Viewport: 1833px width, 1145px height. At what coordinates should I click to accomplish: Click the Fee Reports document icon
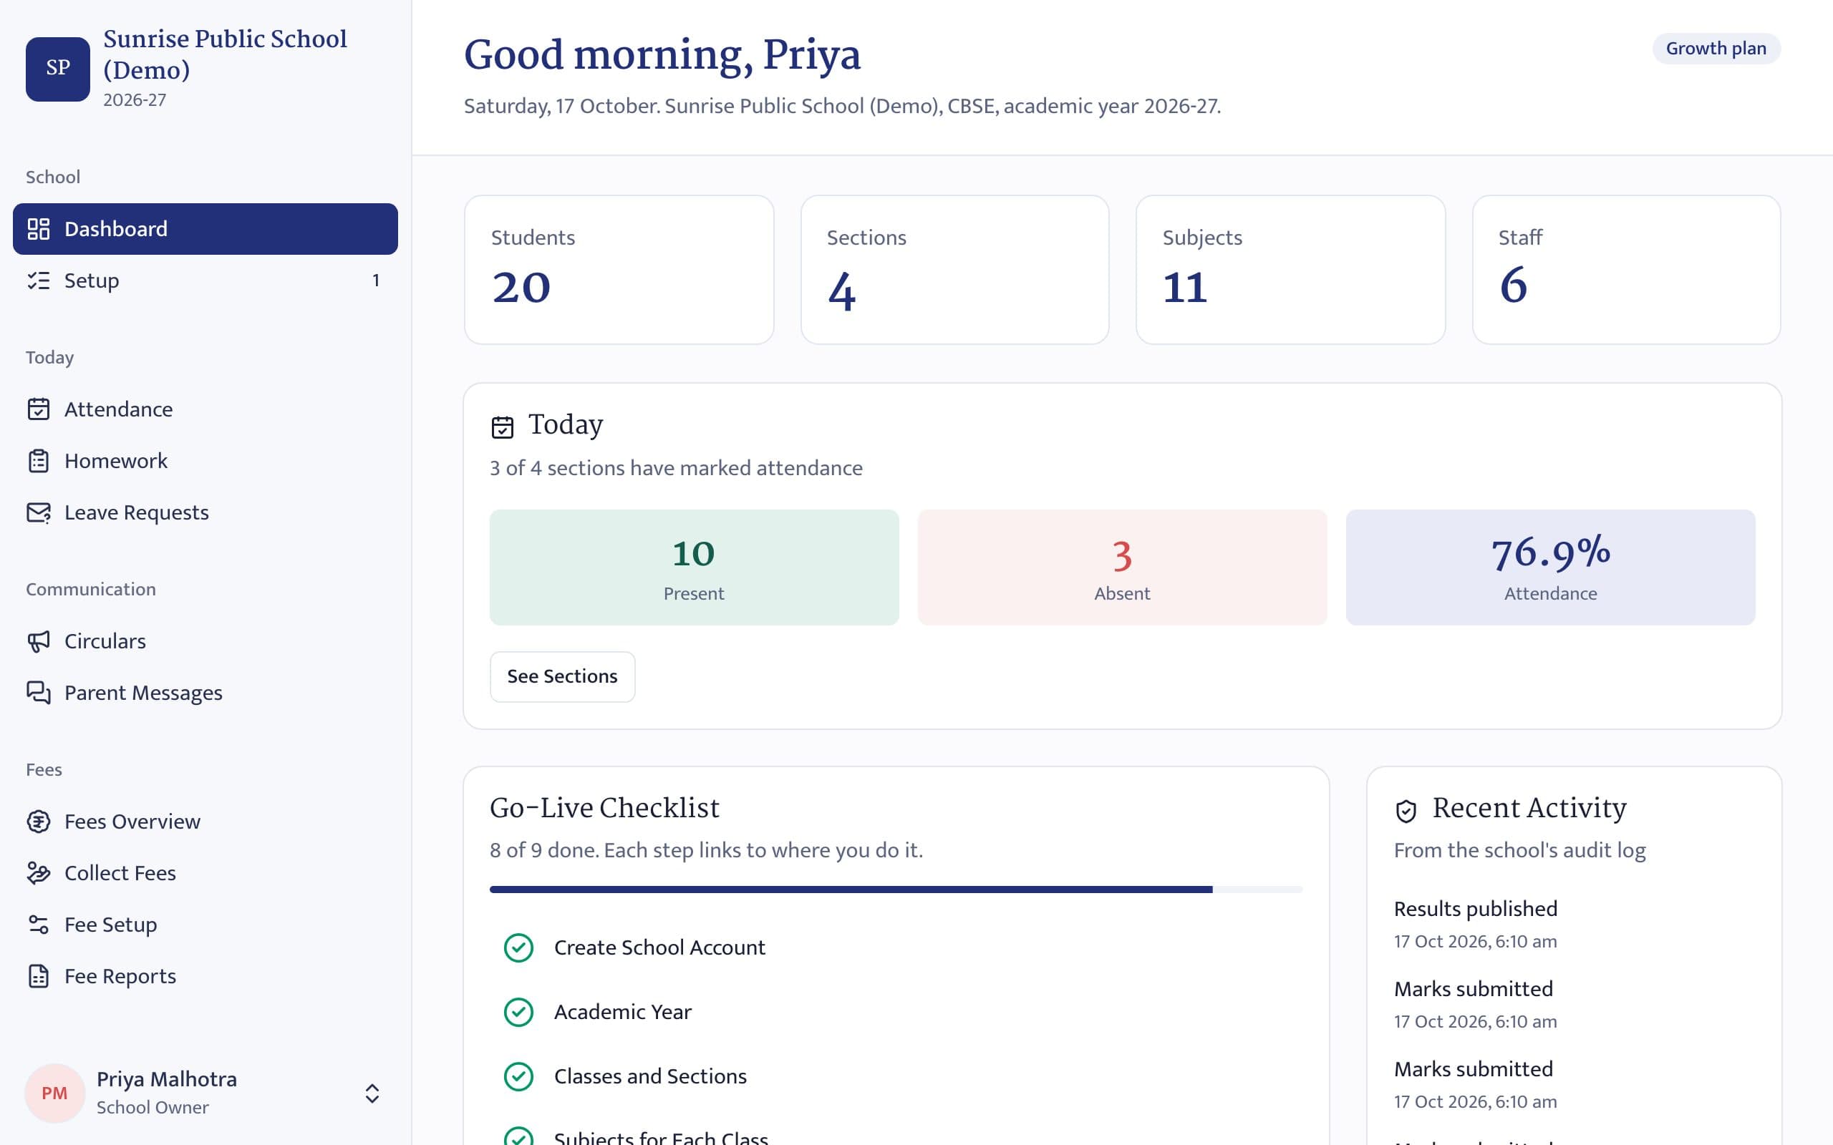click(39, 976)
